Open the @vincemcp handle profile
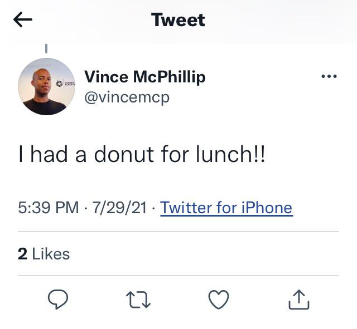The height and width of the screenshot is (329, 357). 127,97
